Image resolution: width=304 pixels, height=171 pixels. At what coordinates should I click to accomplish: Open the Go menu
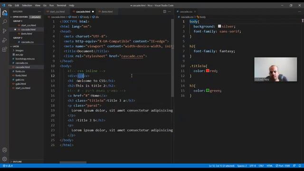(45, 5)
